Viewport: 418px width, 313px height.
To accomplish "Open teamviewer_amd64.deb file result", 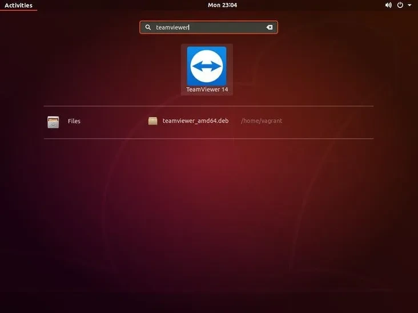I will (195, 121).
